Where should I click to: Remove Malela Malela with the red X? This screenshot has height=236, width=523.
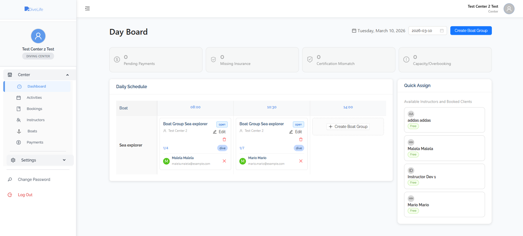click(224, 161)
